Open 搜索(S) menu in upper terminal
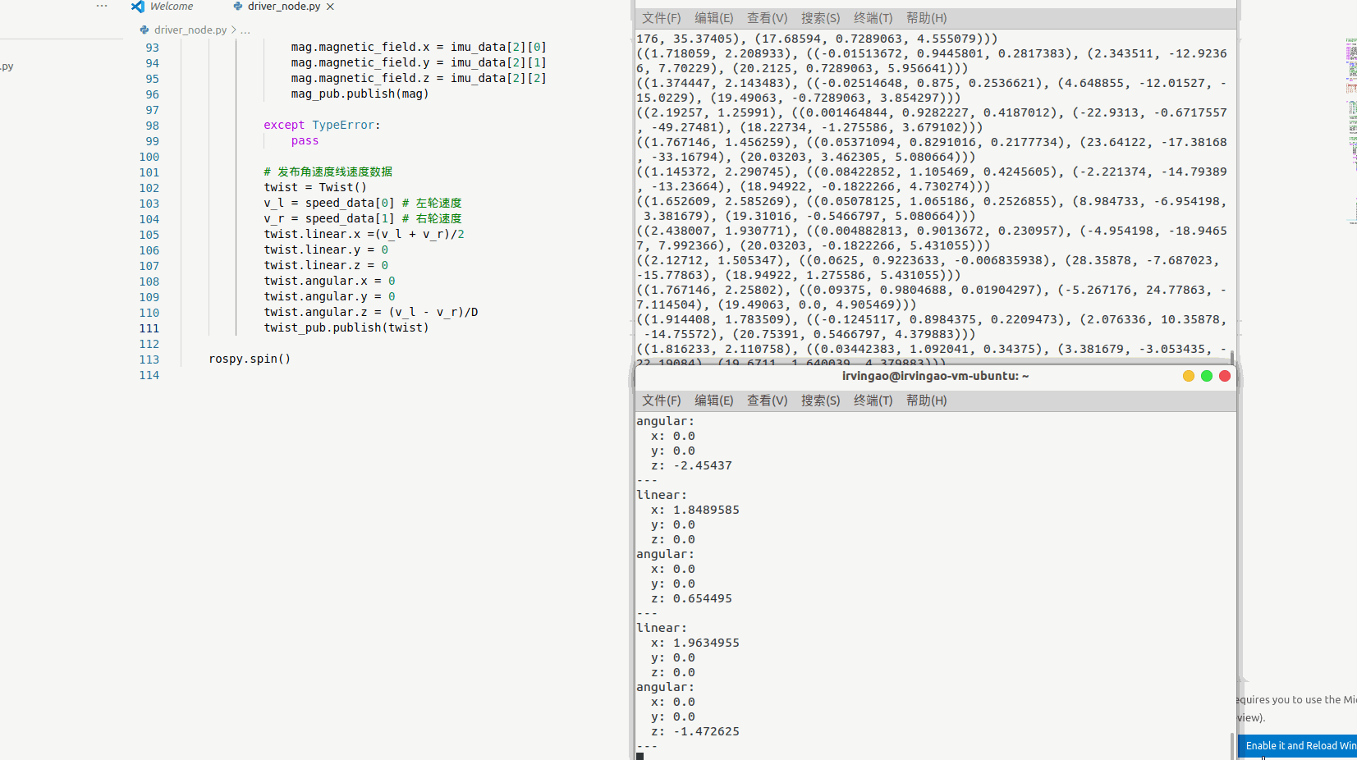This screenshot has width=1357, height=760. tap(820, 18)
